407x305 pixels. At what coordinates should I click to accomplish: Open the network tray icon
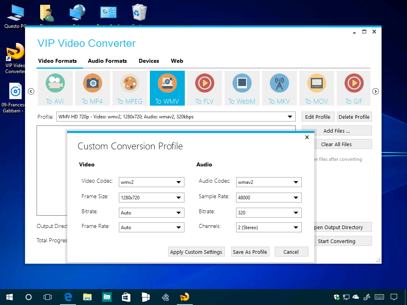[346, 297]
